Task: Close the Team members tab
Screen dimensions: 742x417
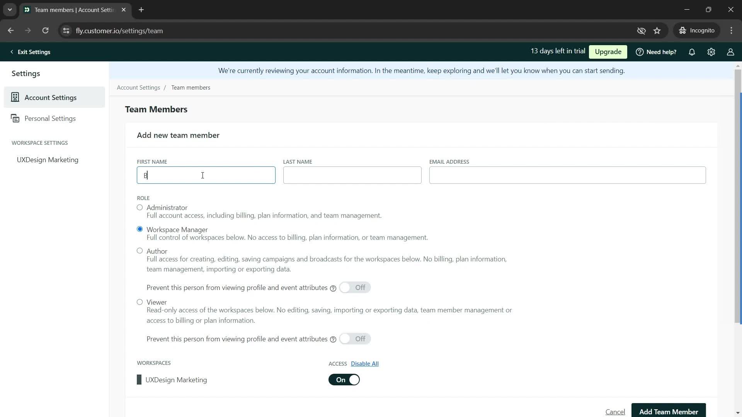Action: point(124,10)
